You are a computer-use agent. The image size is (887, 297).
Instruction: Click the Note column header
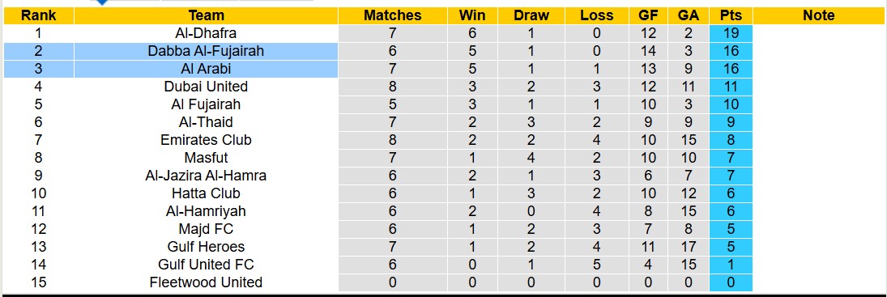pyautogui.click(x=819, y=15)
